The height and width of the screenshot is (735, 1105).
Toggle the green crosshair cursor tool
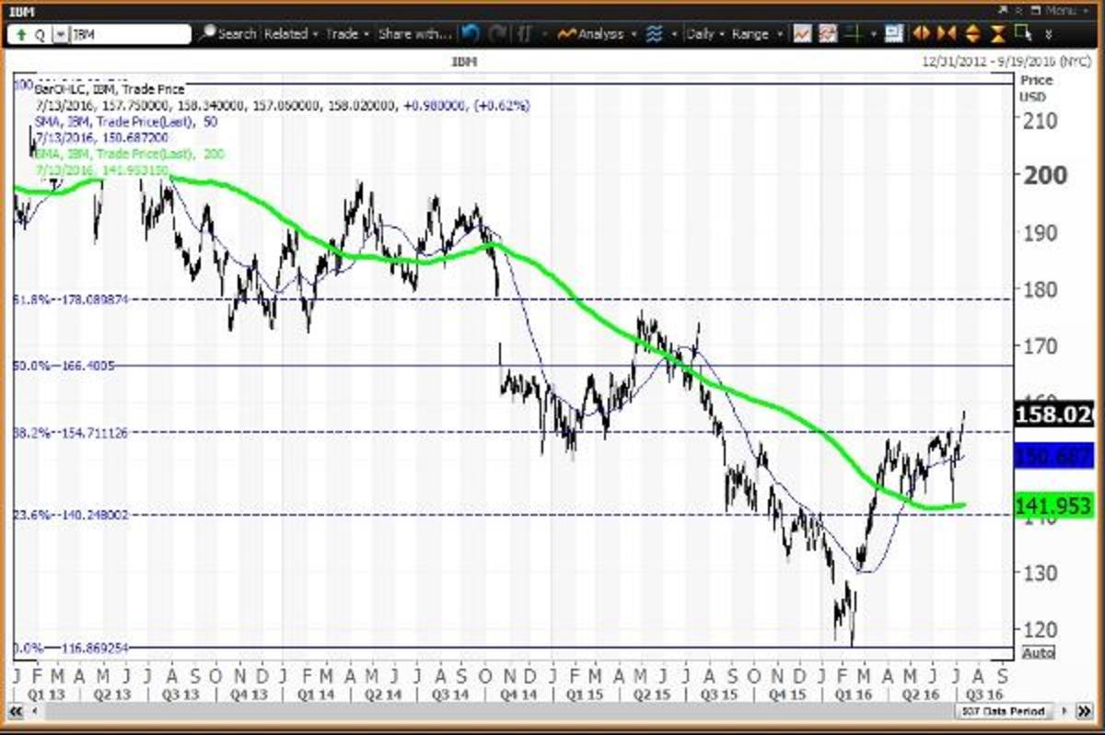[x=854, y=34]
